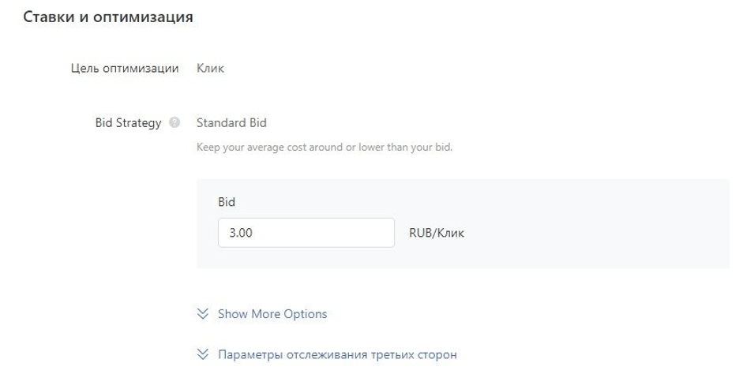Click double-chevron icon beside Параметры отслеживания третьих сторон
The width and height of the screenshot is (743, 378).
click(203, 355)
